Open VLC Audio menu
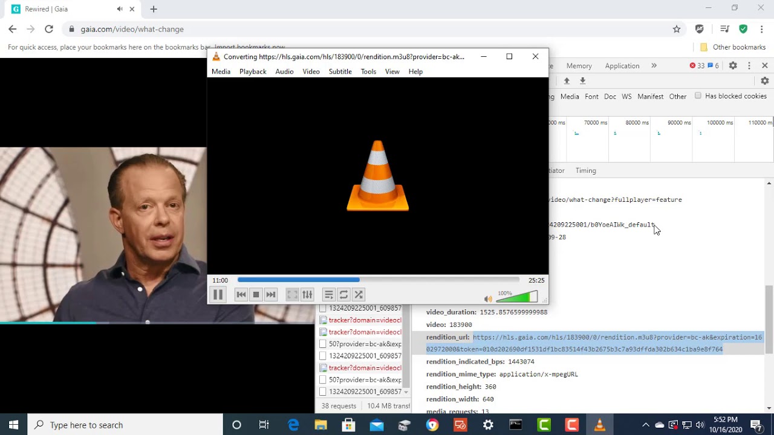The height and width of the screenshot is (435, 774). coord(284,71)
